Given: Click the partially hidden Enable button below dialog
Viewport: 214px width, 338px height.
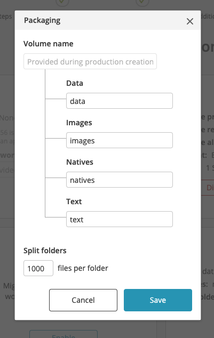Looking at the screenshot, I should click(x=64, y=334).
